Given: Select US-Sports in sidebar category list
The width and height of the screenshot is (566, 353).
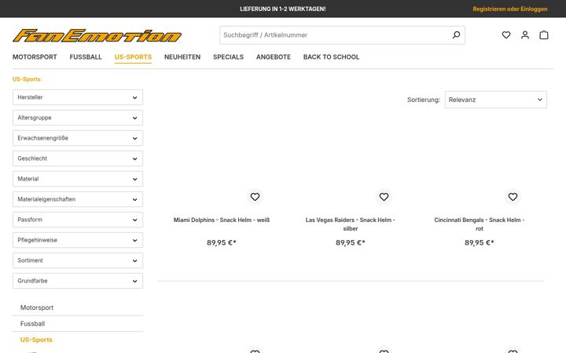Looking at the screenshot, I should 36,340.
